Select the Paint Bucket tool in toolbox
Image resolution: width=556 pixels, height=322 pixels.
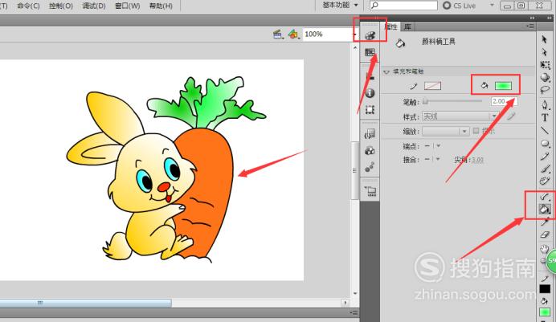pyautogui.click(x=544, y=209)
